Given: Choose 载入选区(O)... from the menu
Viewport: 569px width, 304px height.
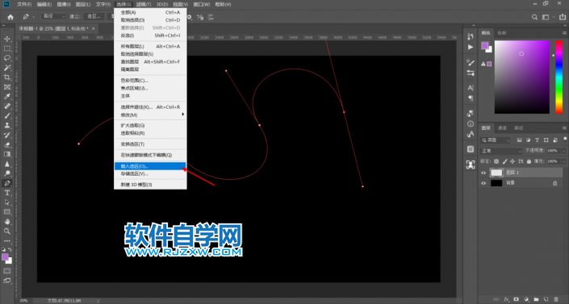Looking at the screenshot, I should (150, 166).
